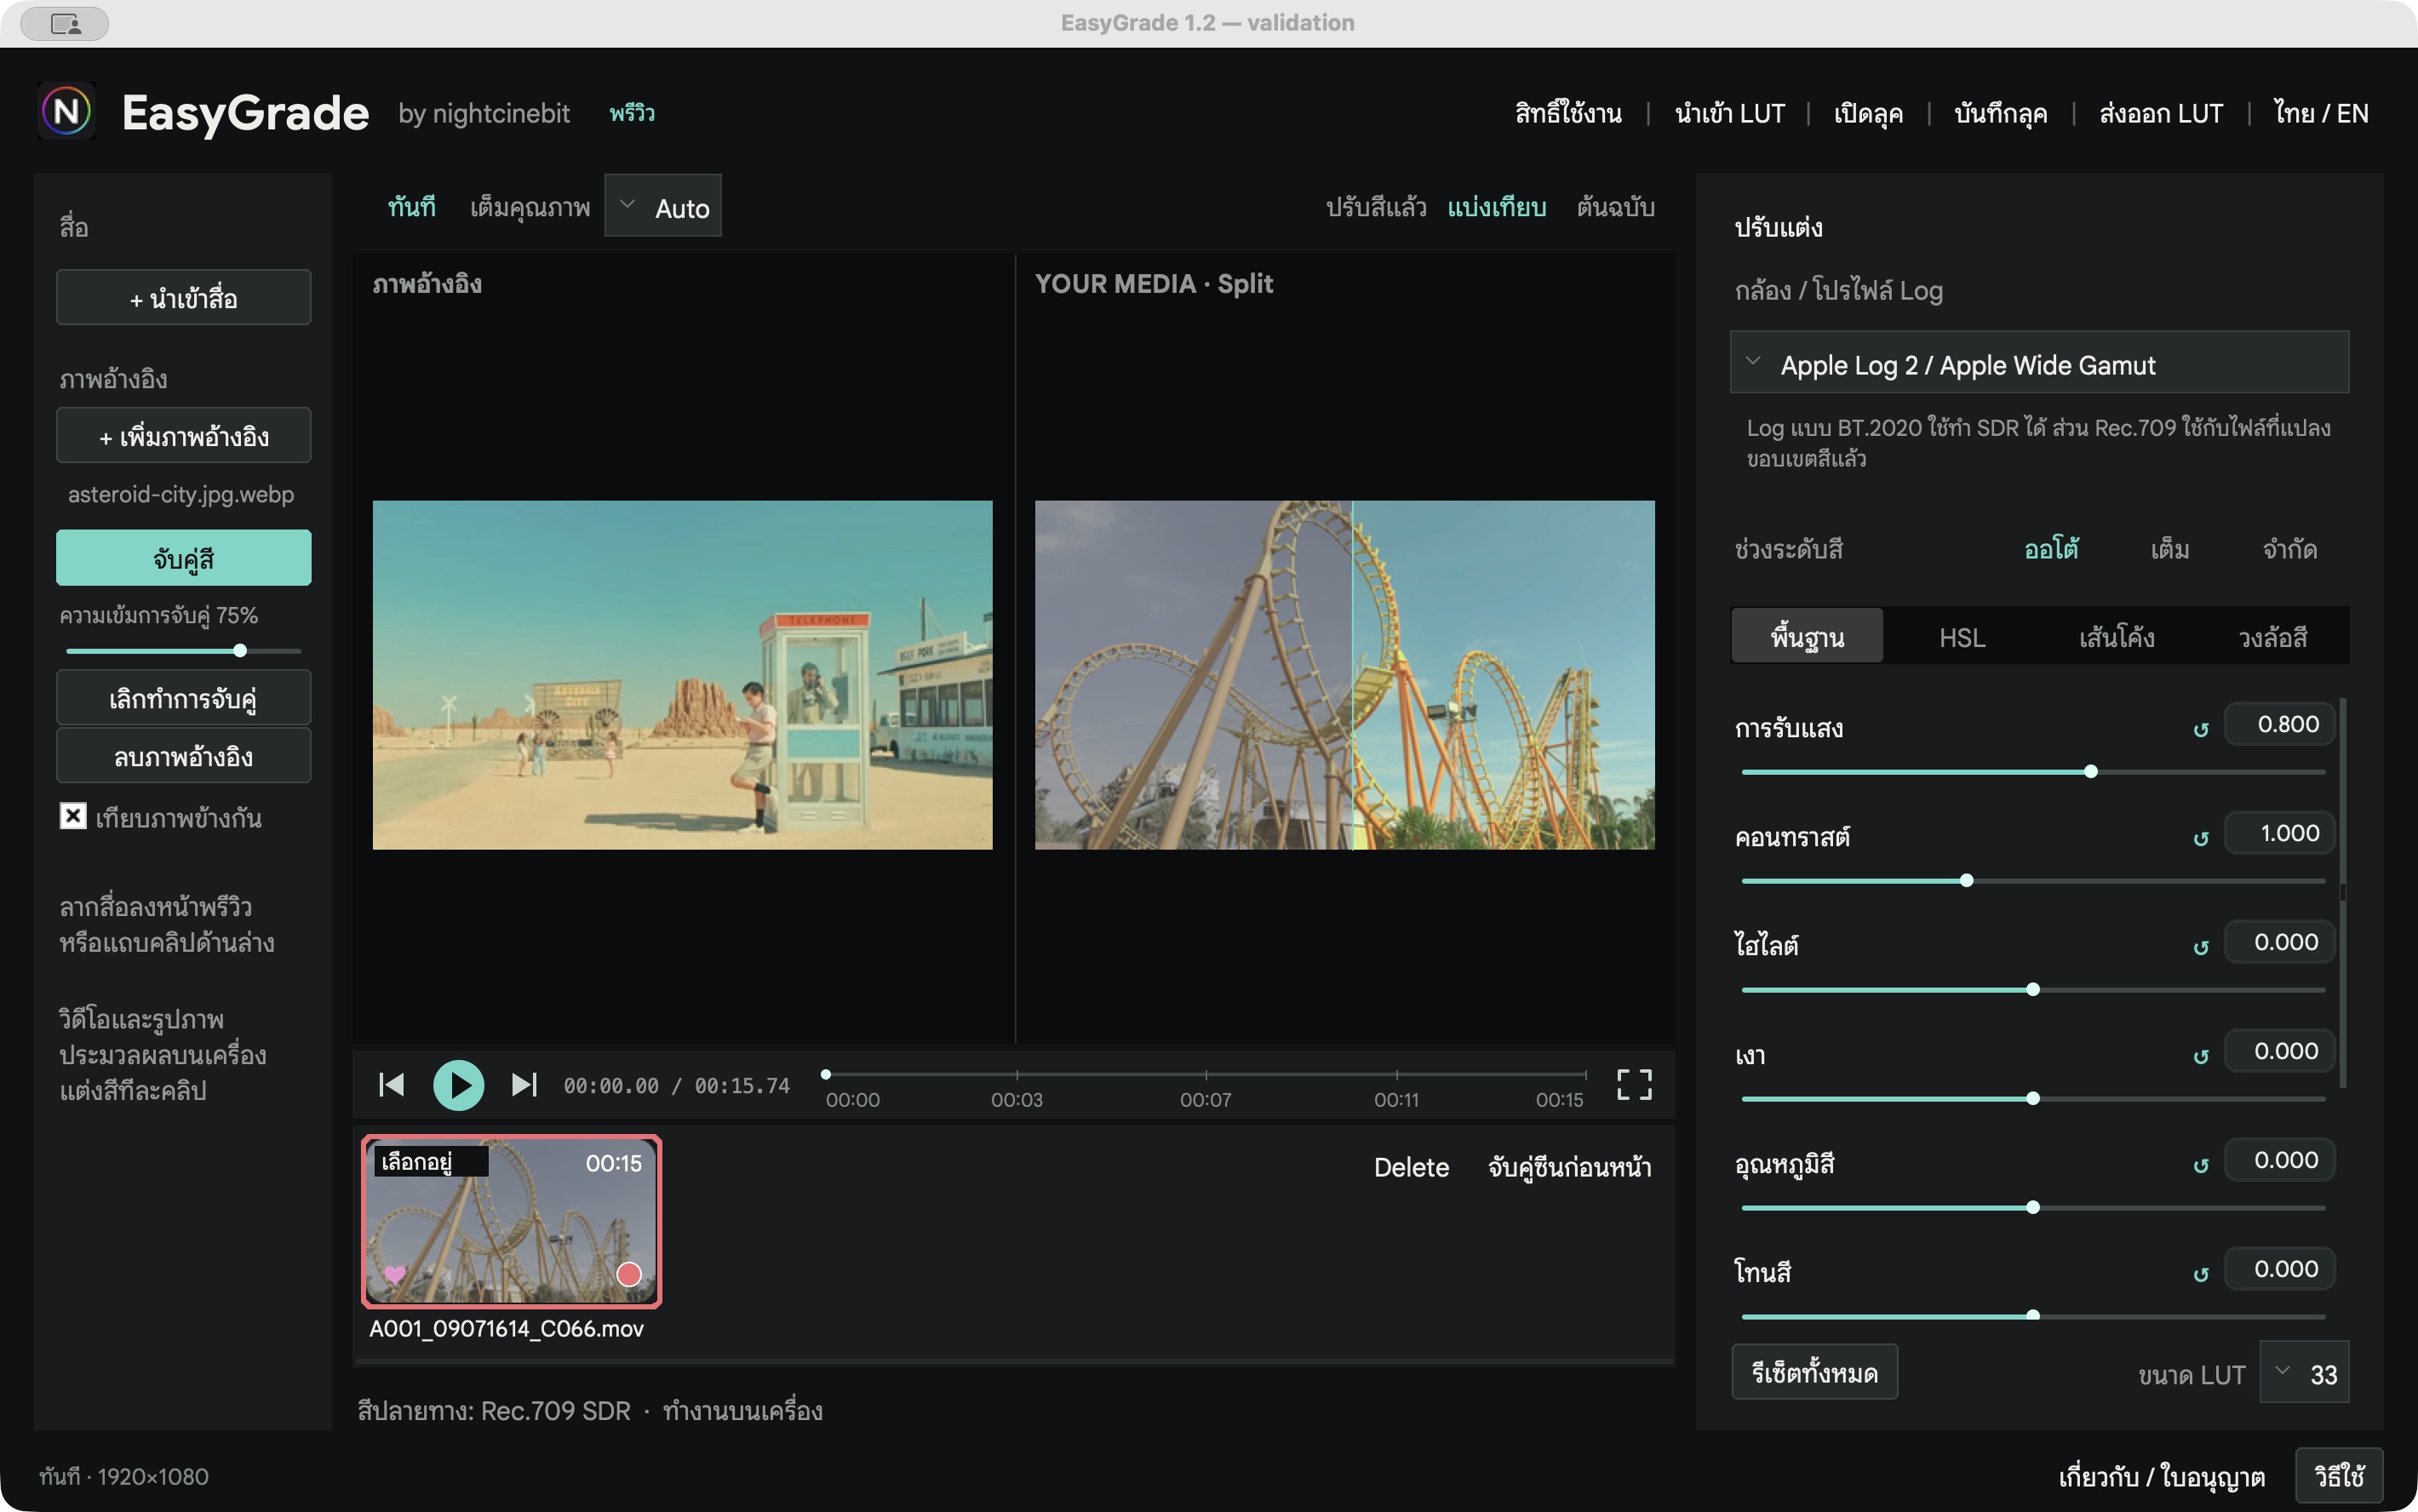Adjust the match strength 75% slider
The width and height of the screenshot is (2418, 1512).
point(240,651)
